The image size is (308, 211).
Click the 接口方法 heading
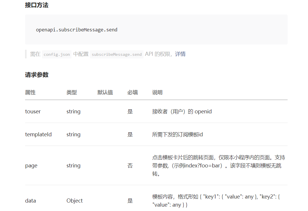tap(37, 5)
